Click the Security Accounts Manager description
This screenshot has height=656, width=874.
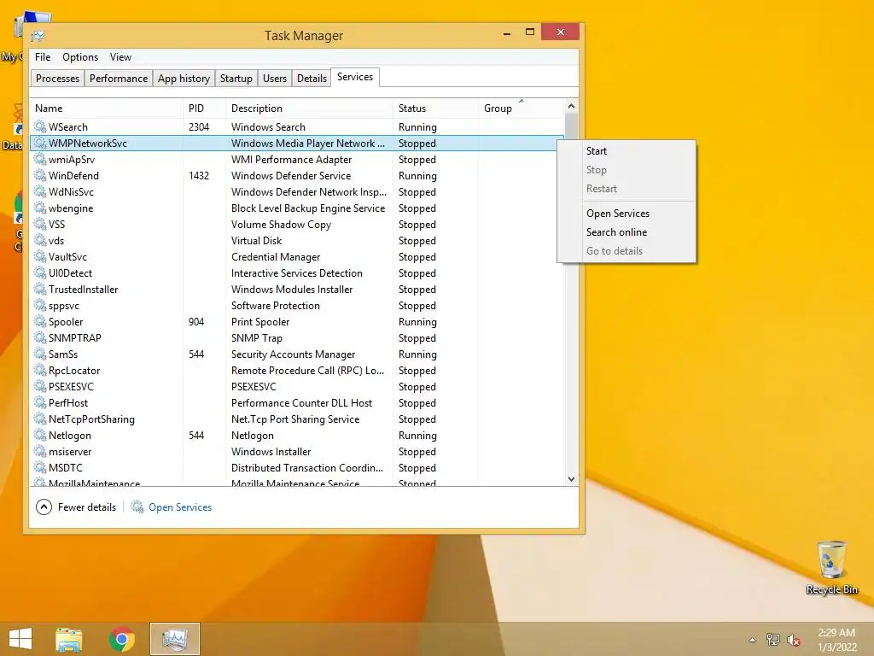pos(294,354)
